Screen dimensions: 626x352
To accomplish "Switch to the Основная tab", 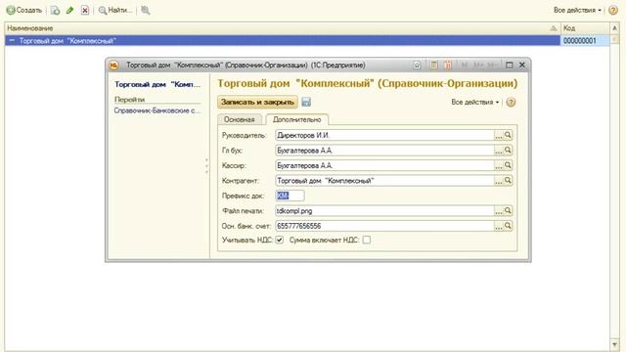I will [x=239, y=119].
